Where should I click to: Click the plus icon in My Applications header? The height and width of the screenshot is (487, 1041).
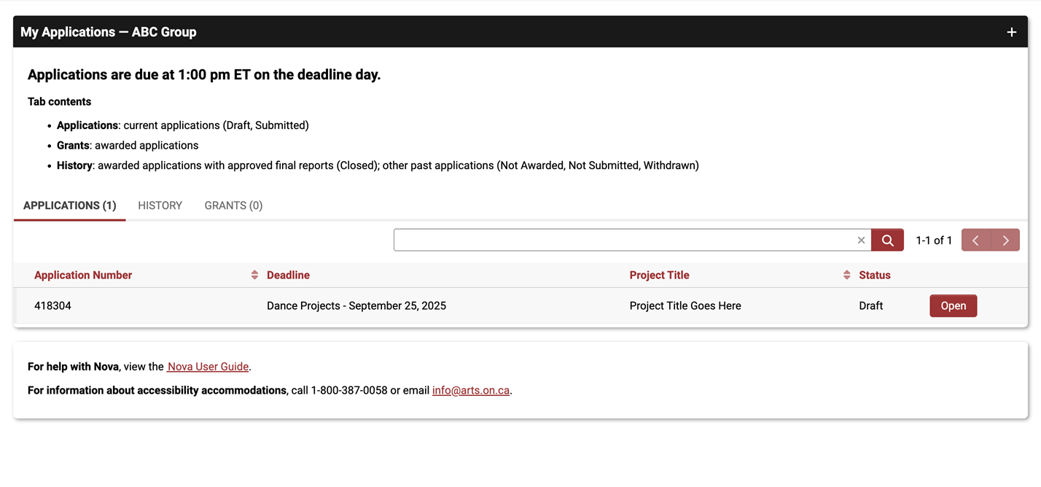(x=1011, y=32)
